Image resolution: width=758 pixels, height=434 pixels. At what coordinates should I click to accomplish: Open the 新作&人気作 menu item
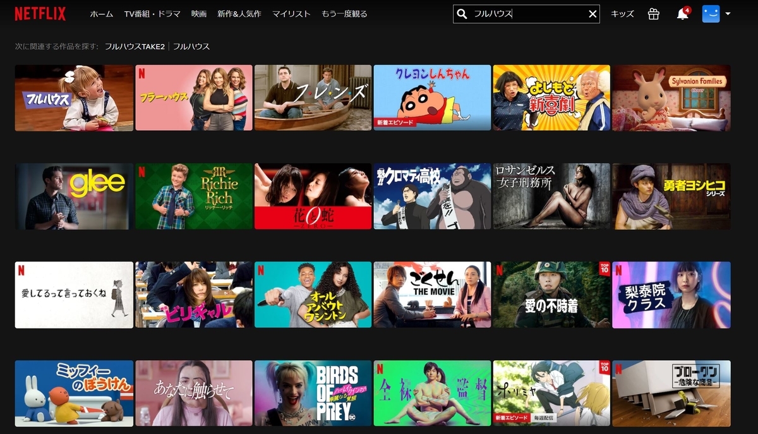[239, 14]
